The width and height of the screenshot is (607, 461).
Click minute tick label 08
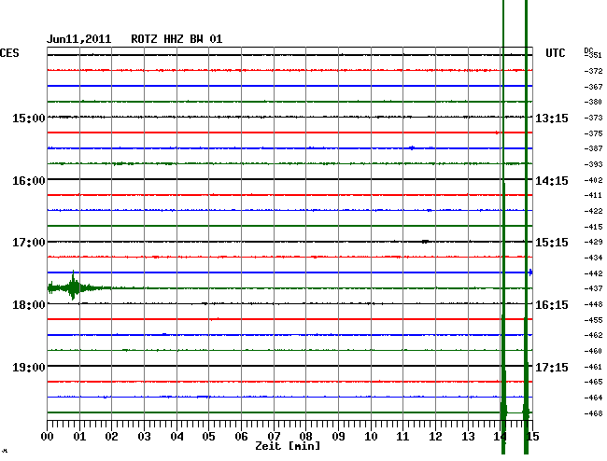point(305,436)
